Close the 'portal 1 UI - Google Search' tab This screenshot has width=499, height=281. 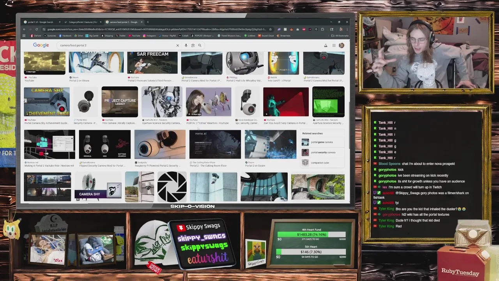click(59, 22)
